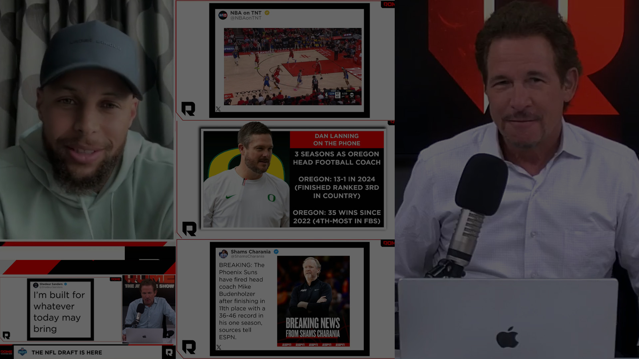Click the 'THE NFL DRAFT IS HERE' ticker
This screenshot has width=639, height=359.
(67, 352)
